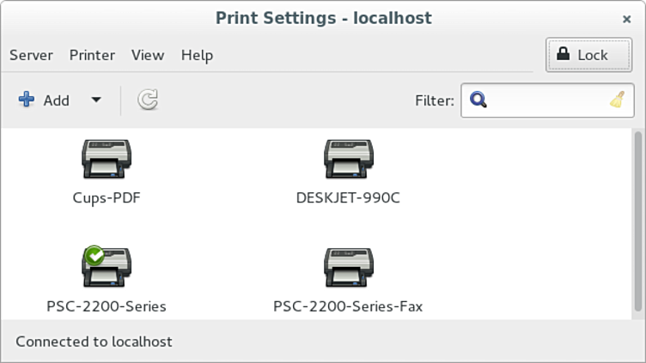Expand the Add button dropdown arrow

tap(96, 100)
